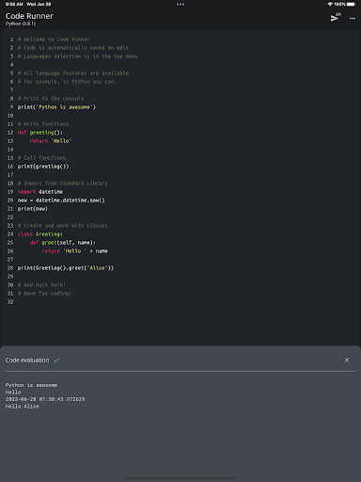Tap the datetime output line in console
Image resolution: width=361 pixels, height=482 pixels.
pos(45,399)
